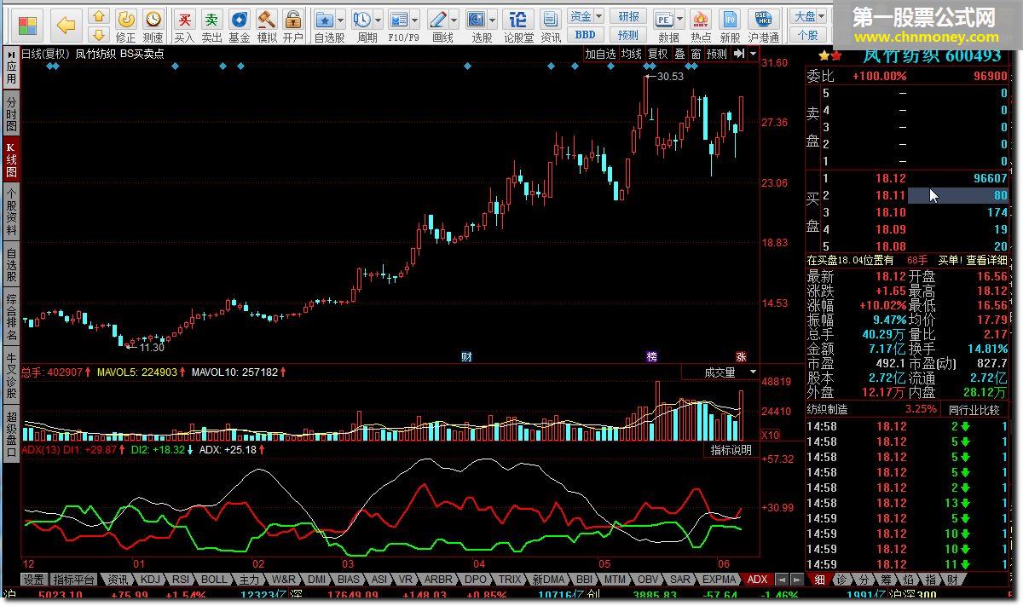Expand the 自选股 dropdown arrow
The image size is (1023, 606).
click(x=341, y=19)
